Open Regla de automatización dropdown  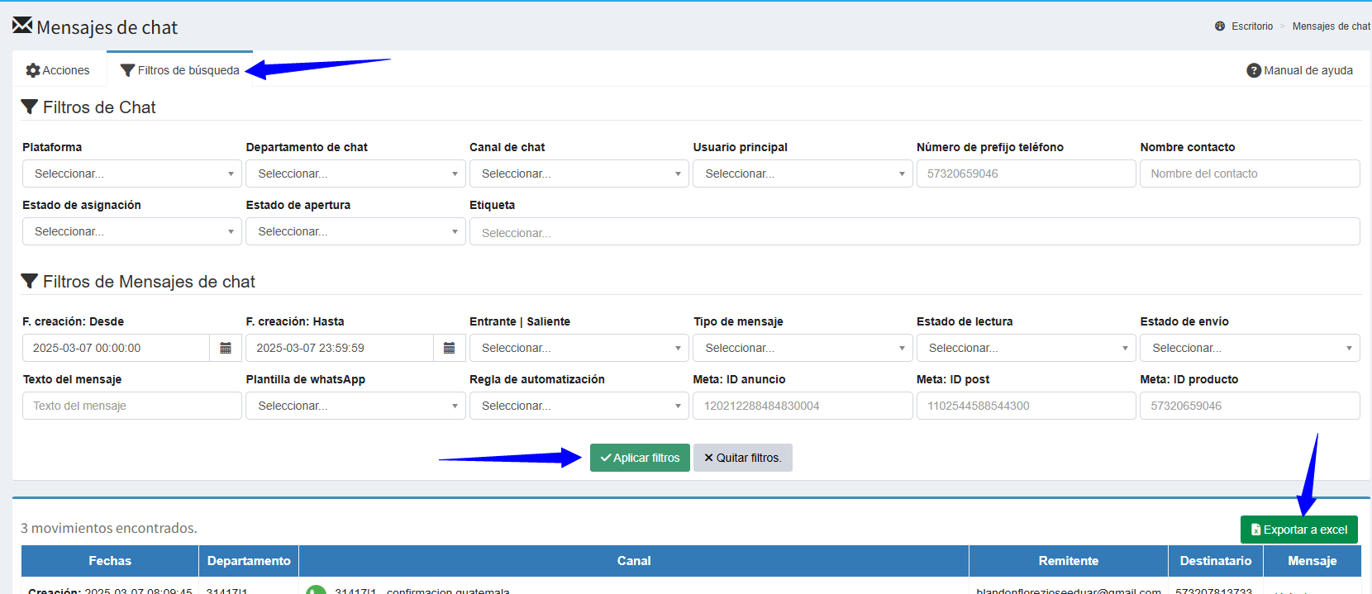579,406
